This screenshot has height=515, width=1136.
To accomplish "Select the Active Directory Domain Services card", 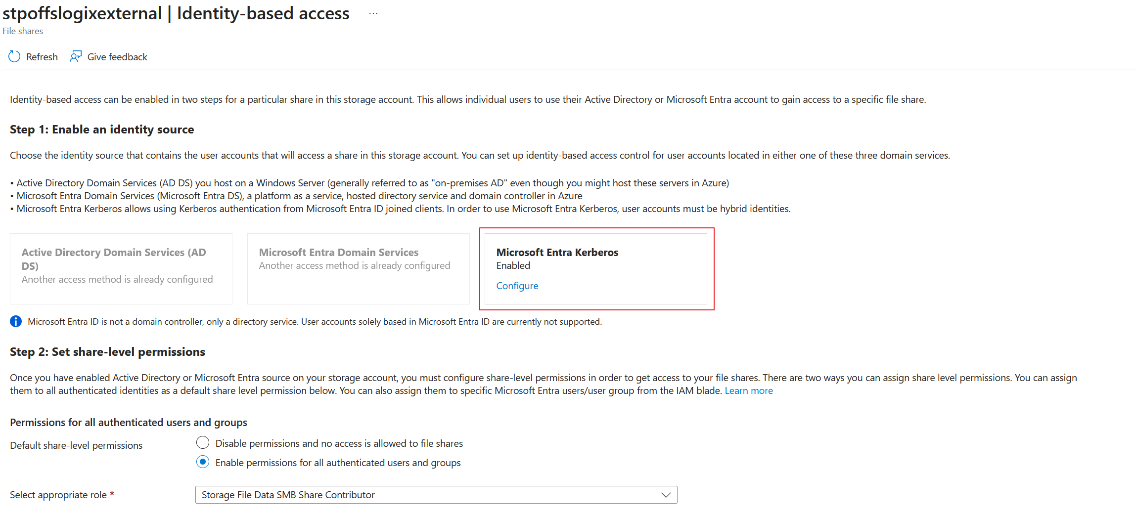I will [x=121, y=268].
